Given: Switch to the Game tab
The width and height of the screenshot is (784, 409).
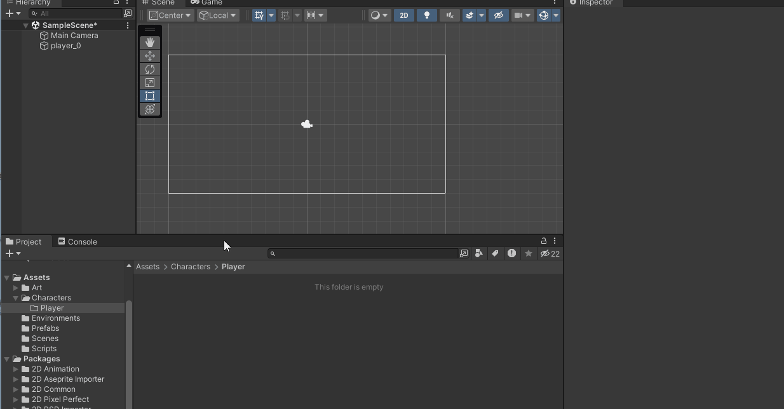Looking at the screenshot, I should pos(207,3).
